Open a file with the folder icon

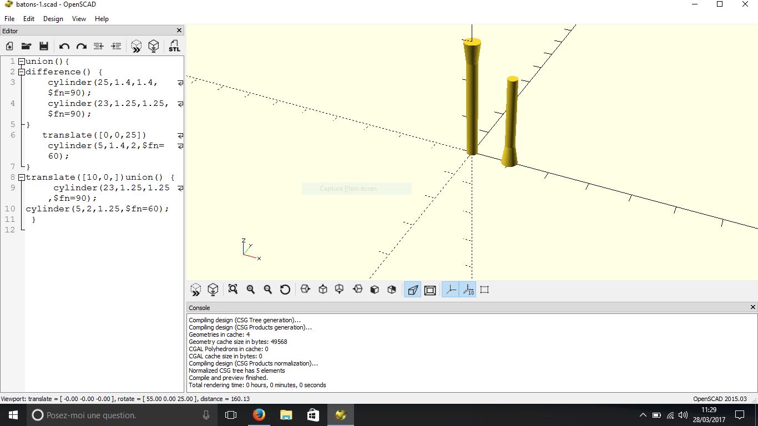coord(26,46)
